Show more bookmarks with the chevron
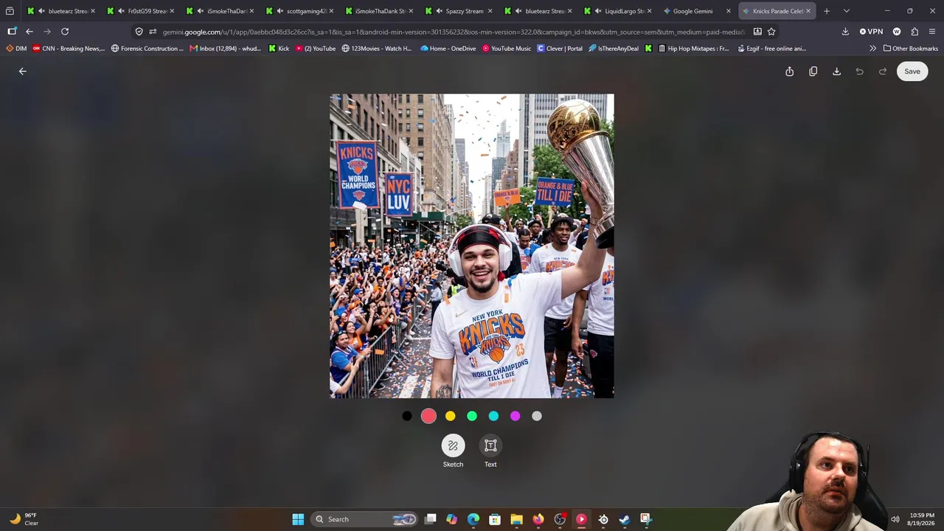The width and height of the screenshot is (944, 531). pos(872,49)
